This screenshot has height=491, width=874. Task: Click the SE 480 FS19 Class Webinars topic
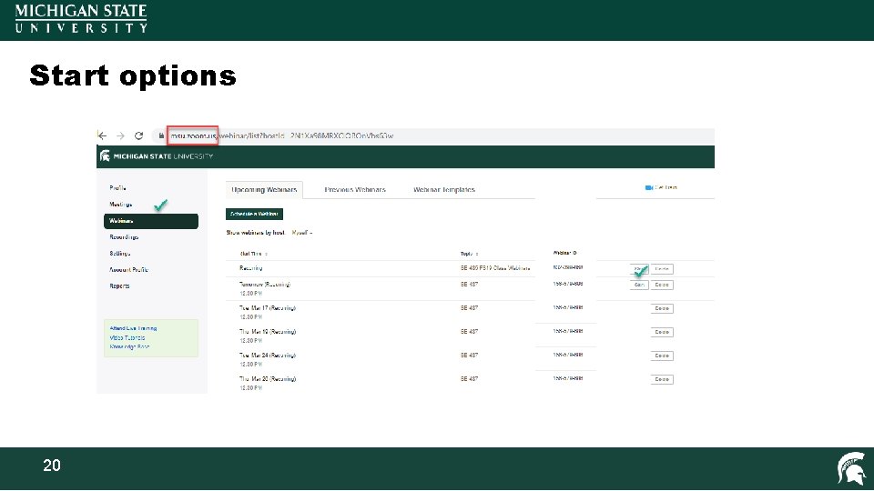tap(495, 268)
